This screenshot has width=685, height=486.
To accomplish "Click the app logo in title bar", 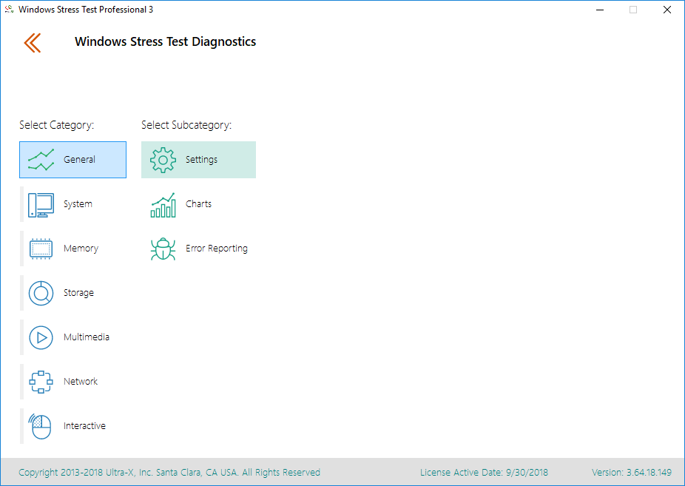I will click(9, 10).
